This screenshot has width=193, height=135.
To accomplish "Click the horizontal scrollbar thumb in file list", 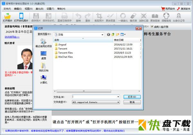I will pyautogui.click(x=84, y=91).
